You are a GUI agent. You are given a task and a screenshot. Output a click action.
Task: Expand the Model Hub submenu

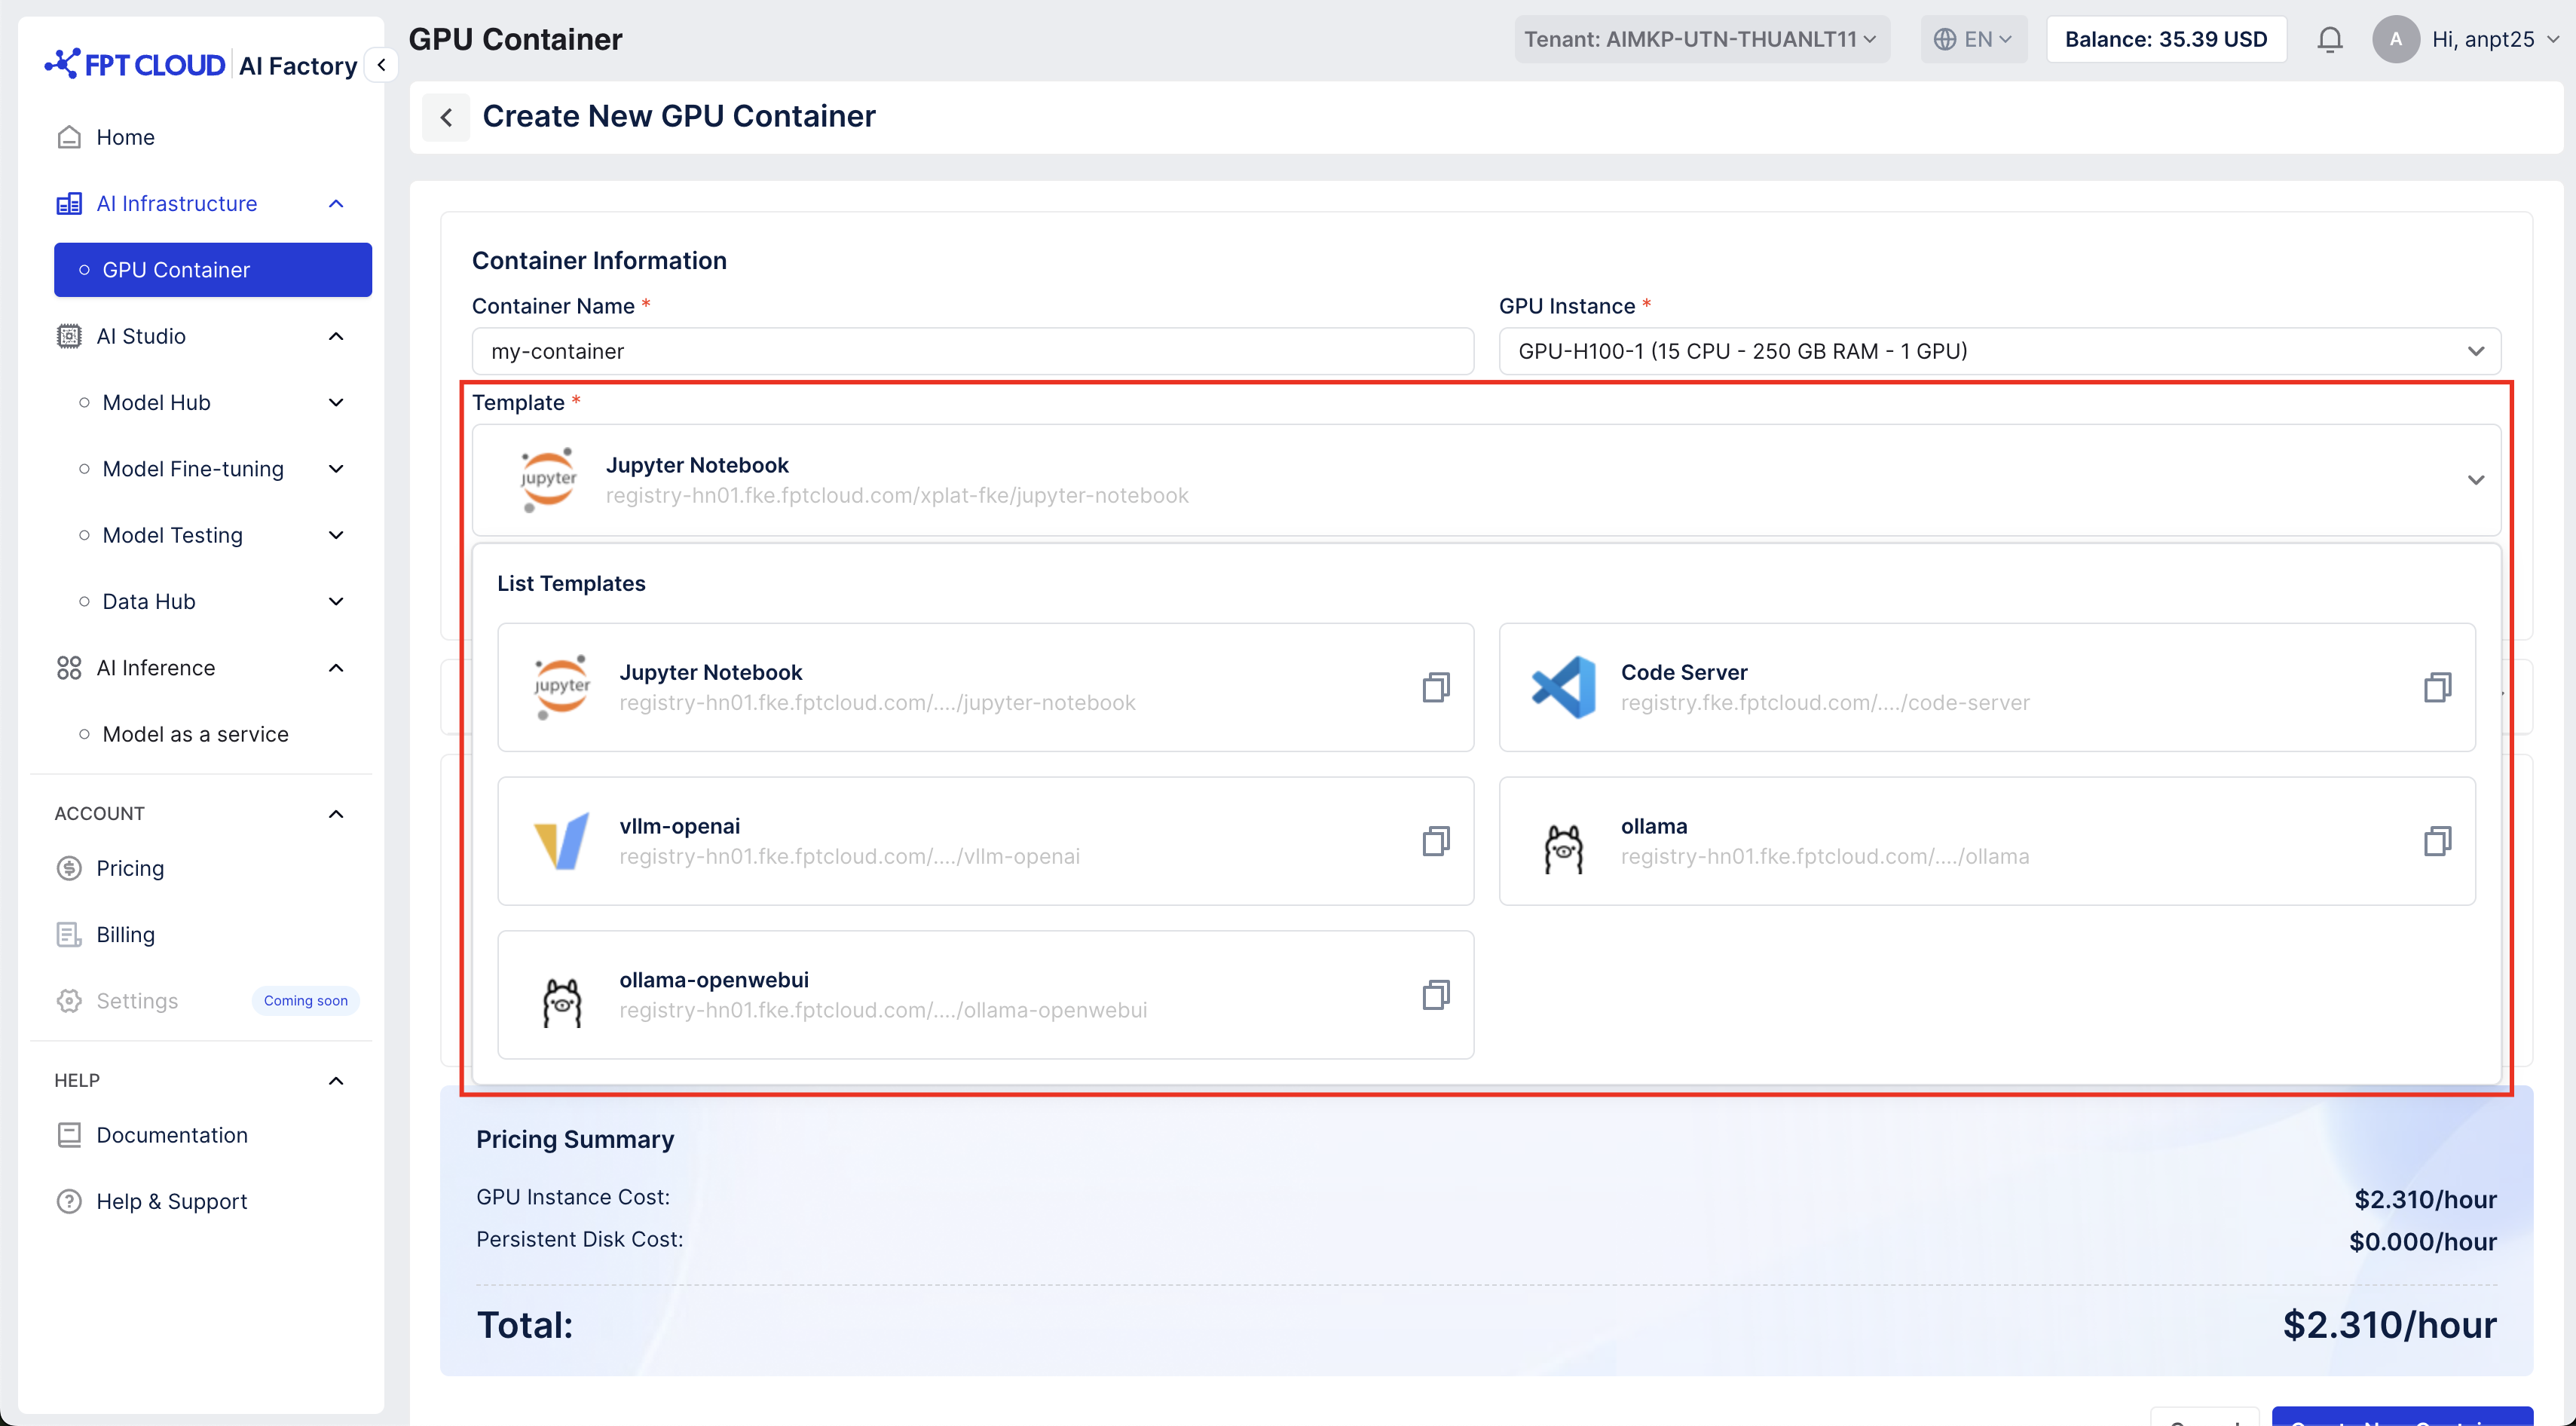336,403
